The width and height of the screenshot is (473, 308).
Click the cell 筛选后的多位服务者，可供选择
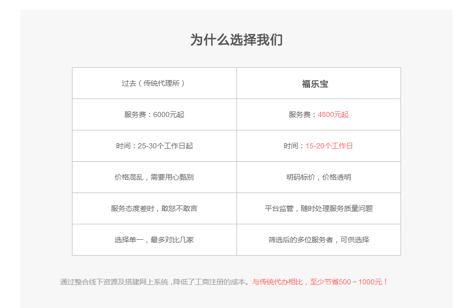(319, 240)
